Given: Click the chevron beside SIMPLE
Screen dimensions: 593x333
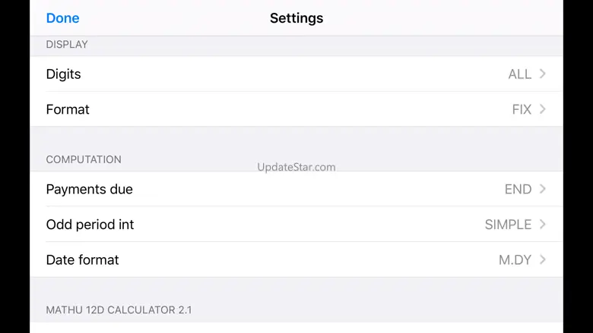Looking at the screenshot, I should [x=543, y=225].
